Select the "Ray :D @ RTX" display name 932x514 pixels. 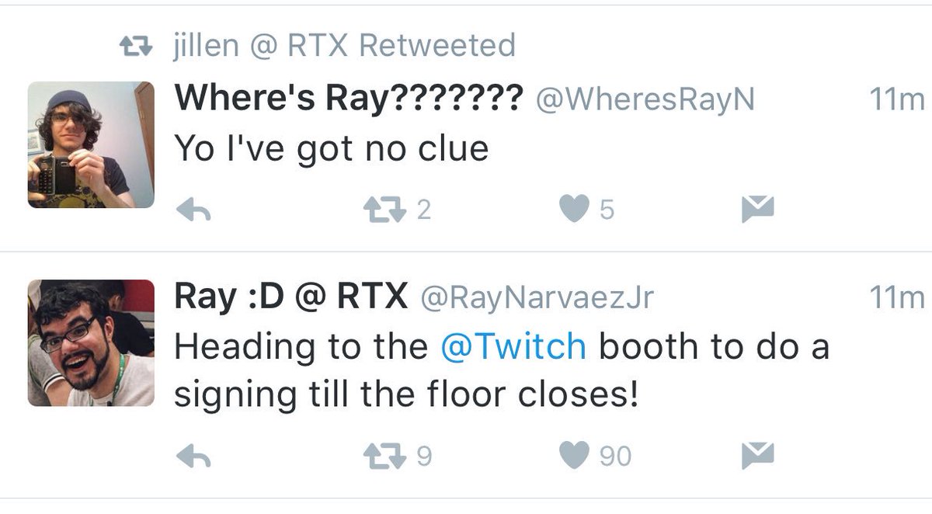tap(290, 296)
